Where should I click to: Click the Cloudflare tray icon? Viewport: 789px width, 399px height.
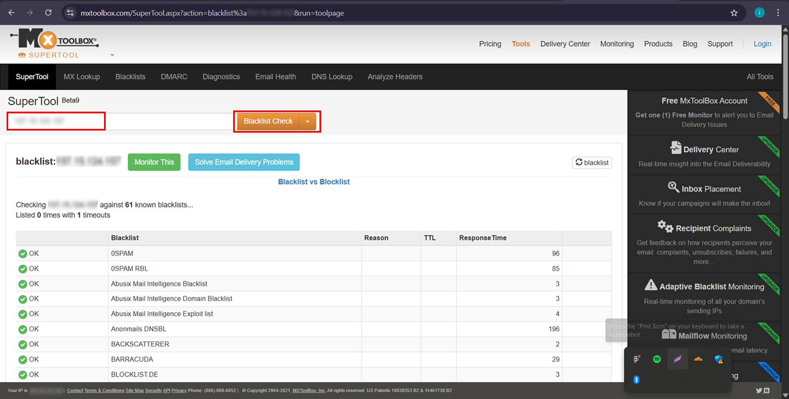coord(698,359)
